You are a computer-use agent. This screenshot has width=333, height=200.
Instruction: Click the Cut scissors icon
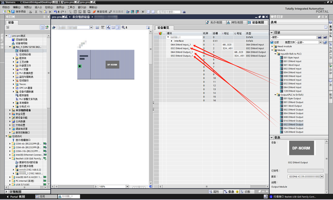(x=36, y=12)
